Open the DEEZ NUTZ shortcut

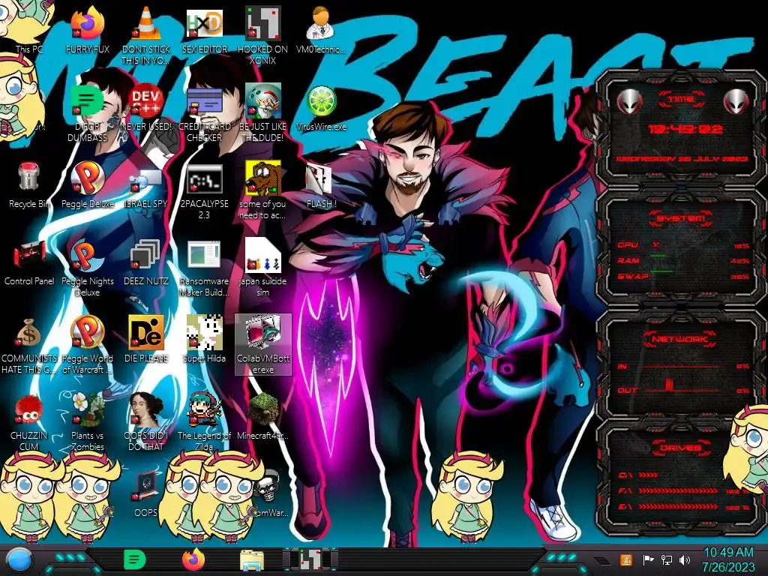coord(146,262)
